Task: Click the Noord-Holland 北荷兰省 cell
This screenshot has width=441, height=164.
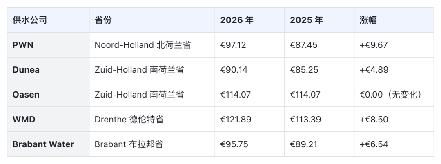Action: [x=143, y=45]
